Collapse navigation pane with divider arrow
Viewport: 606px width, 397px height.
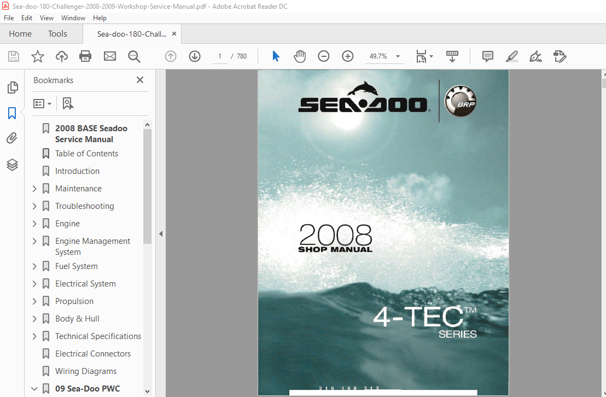pos(161,233)
